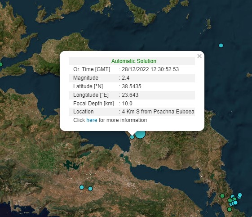Viewport: 252px width, 217px height.
Task: Select the topmost cyan marker offshore in southeastern cluster
Action: (240, 195)
